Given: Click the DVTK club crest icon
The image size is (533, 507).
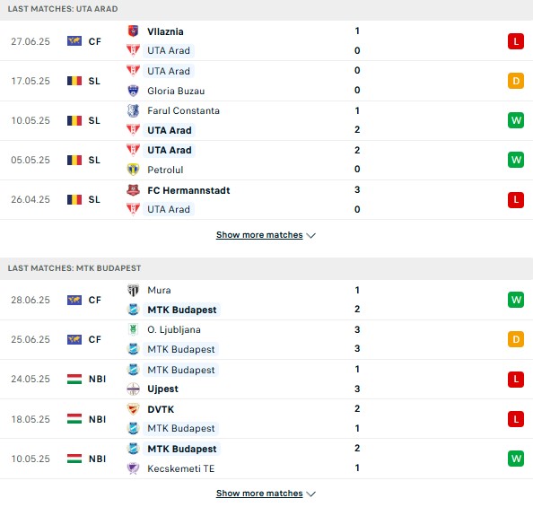Looking at the screenshot, I should [x=133, y=409].
